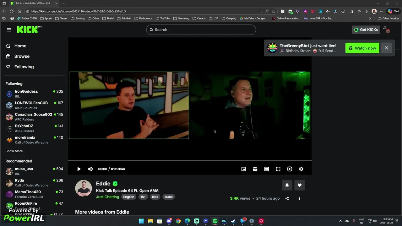Open Other favorites folder
Screen dimensions: 402x226
388,19
